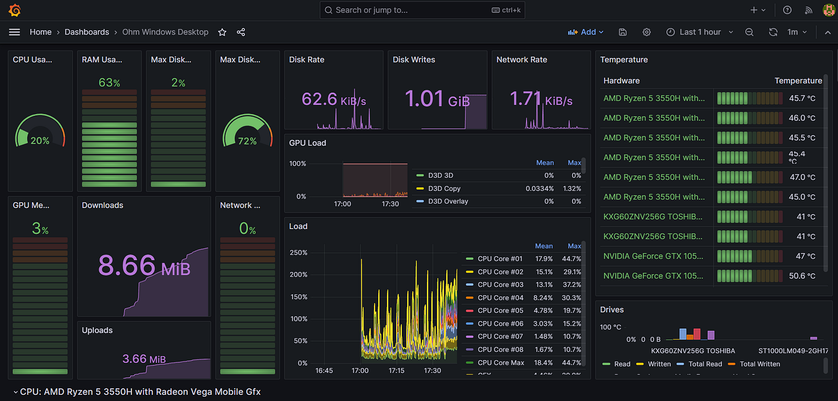The height and width of the screenshot is (401, 838).
Task: Click the Grafana logo
Action: (14, 10)
